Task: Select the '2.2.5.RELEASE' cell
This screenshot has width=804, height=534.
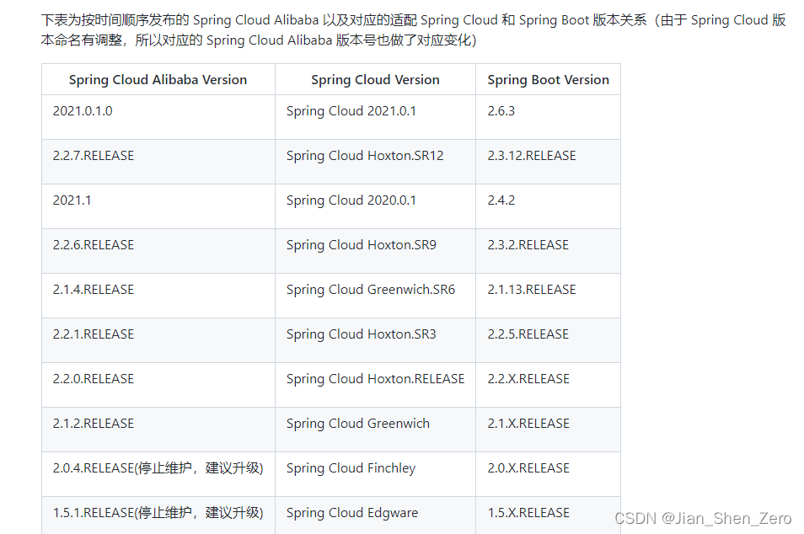Action: click(x=548, y=339)
